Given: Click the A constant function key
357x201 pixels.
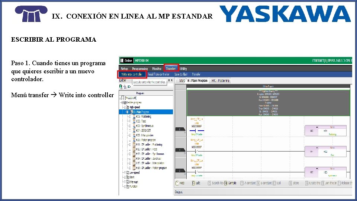Looking at the screenshot, I should 248,183.
